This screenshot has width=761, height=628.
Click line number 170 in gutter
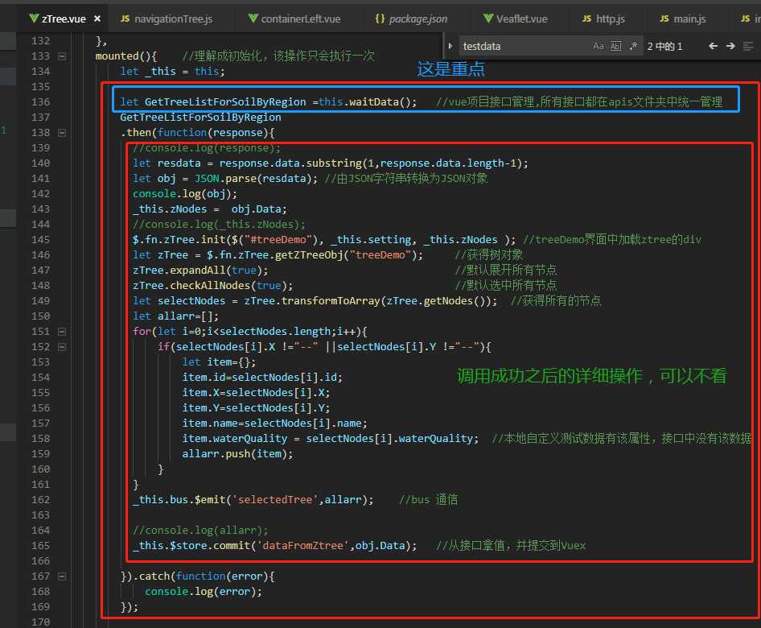tap(41, 622)
